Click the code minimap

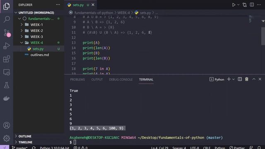click(x=251, y=19)
